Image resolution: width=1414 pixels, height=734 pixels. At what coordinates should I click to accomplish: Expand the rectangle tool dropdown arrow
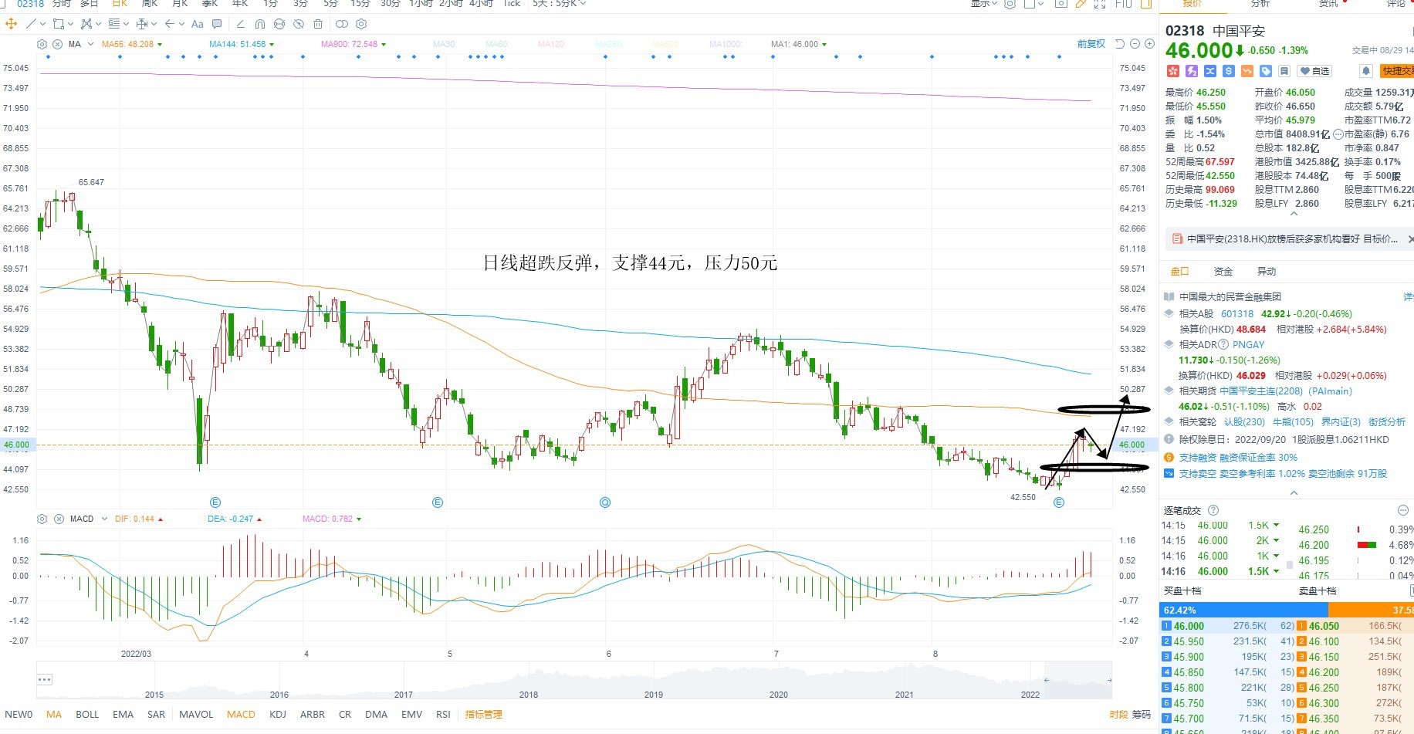tap(69, 24)
